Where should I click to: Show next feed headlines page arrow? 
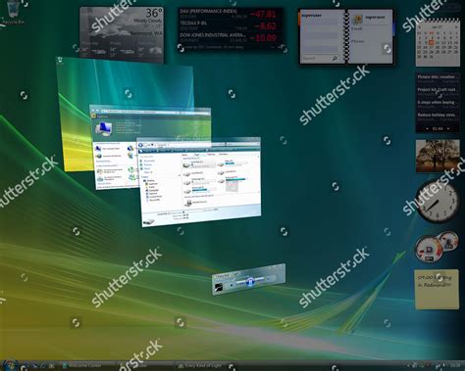click(x=448, y=129)
